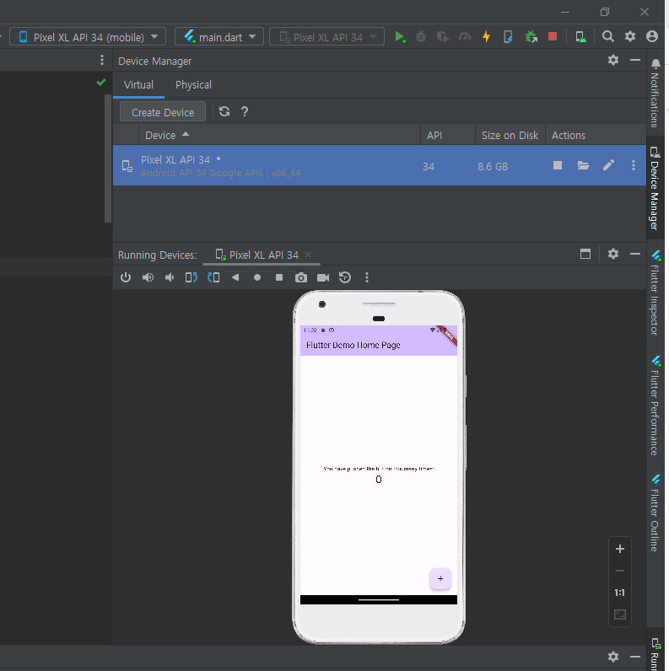Viewport: 669px width, 671px height.
Task: Open Flutter Inspector side panel
Action: (656, 293)
